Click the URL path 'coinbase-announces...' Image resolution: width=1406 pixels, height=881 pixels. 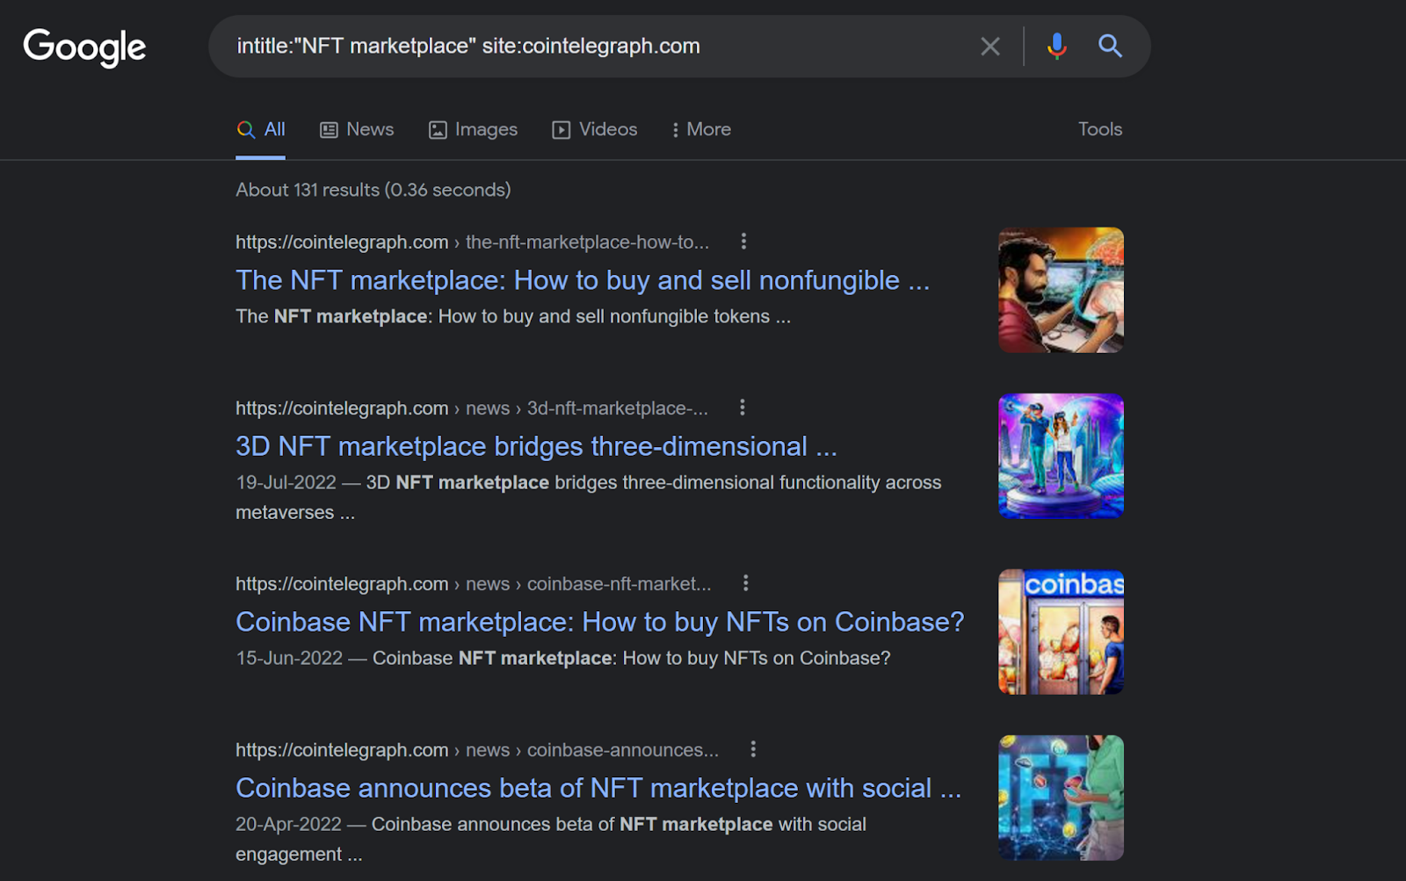[x=623, y=750]
